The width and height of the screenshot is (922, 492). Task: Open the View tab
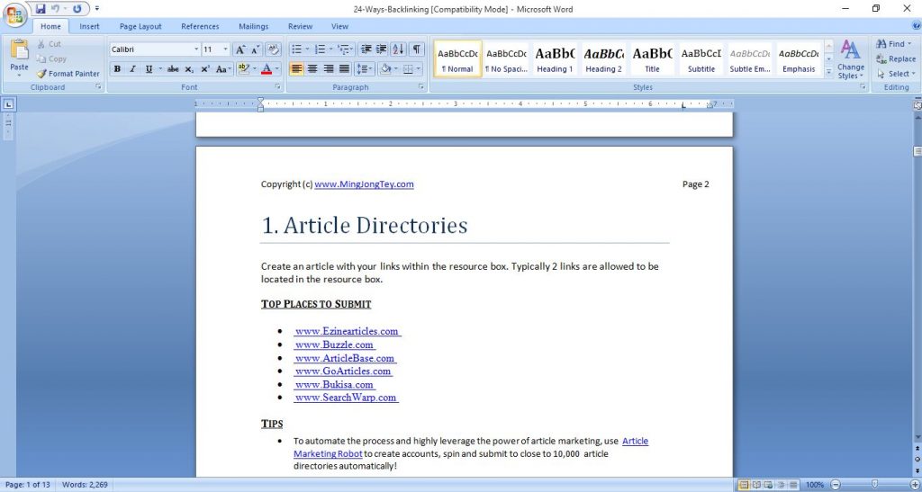tap(339, 26)
